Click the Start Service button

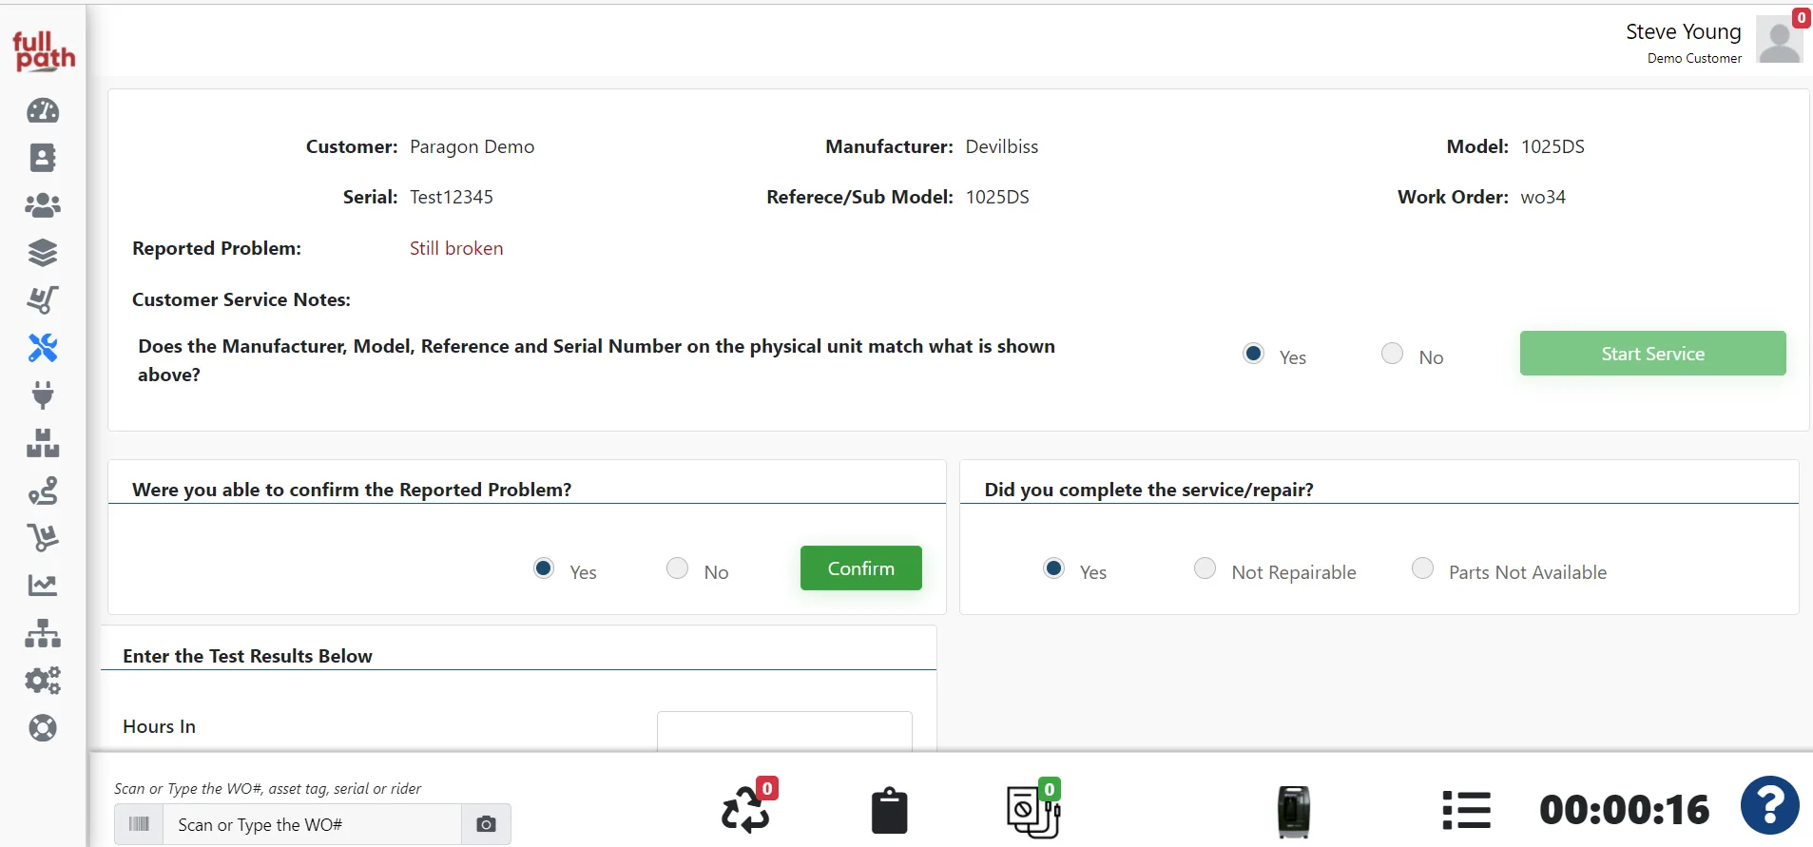point(1652,354)
